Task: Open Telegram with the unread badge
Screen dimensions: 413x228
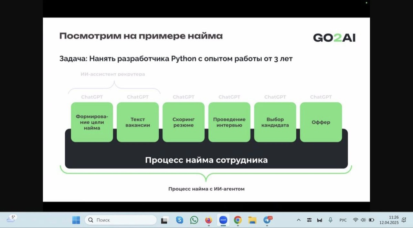Action: click(267, 220)
